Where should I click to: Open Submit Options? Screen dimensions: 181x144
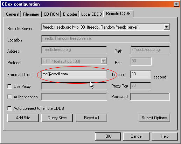[154, 118]
